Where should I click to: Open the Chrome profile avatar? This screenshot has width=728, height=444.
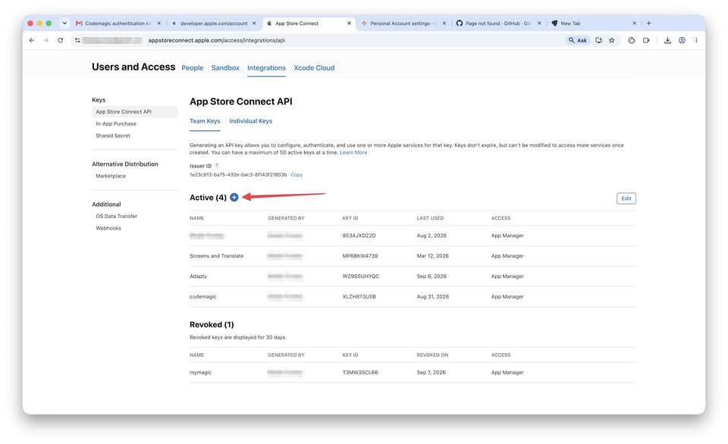point(682,40)
